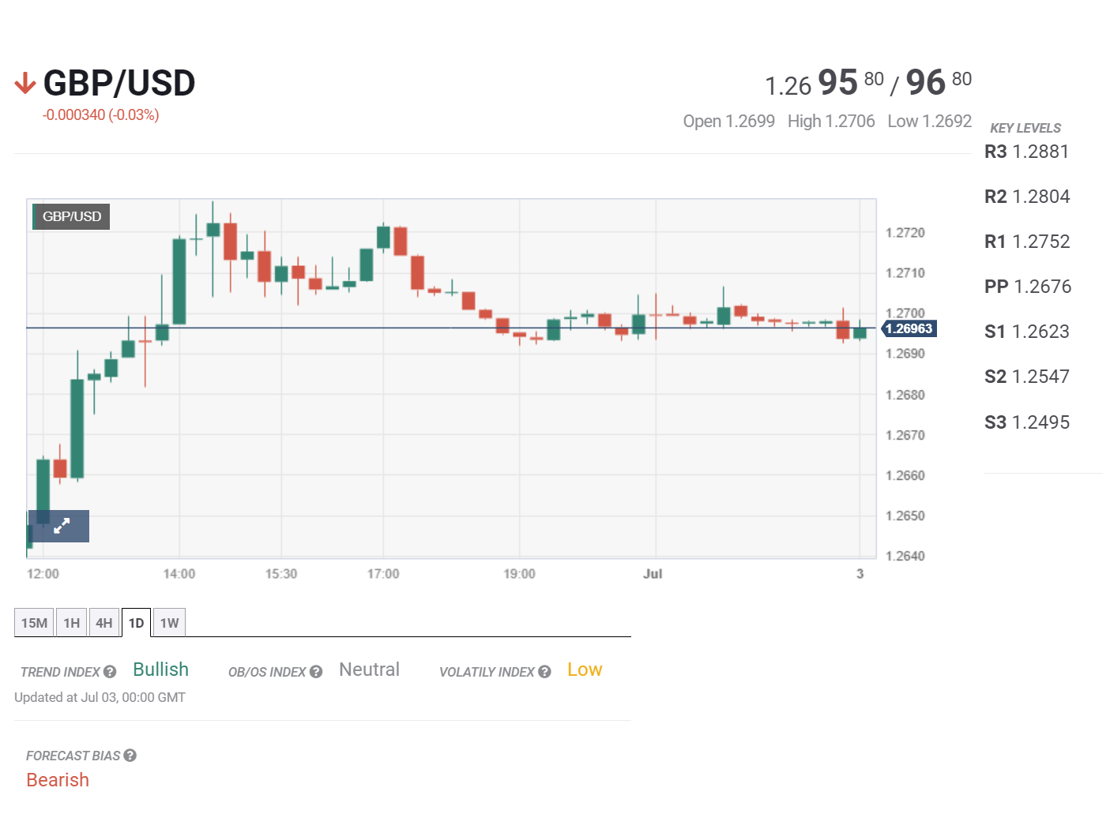Image resolution: width=1110 pixels, height=829 pixels.
Task: Select the 1H timeframe tab
Action: 72,623
